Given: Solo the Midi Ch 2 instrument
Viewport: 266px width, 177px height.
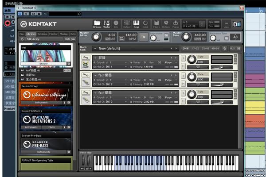Looking at the screenshot, I should pos(183,76).
